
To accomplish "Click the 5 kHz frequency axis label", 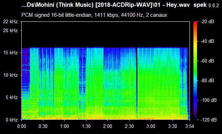I will click(12, 98).
